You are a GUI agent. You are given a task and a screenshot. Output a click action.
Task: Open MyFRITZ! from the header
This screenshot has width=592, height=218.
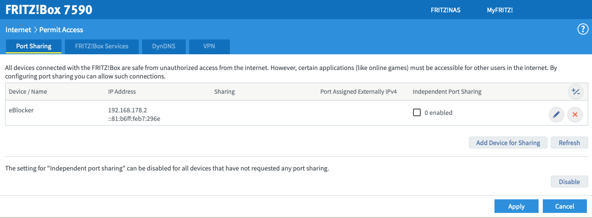click(500, 10)
